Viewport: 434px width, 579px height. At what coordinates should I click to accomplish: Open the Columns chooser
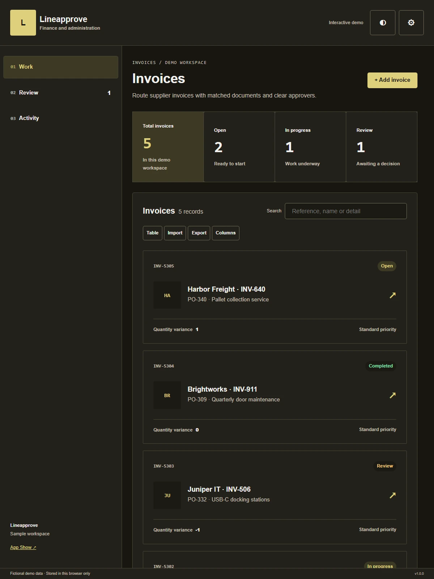[226, 233]
